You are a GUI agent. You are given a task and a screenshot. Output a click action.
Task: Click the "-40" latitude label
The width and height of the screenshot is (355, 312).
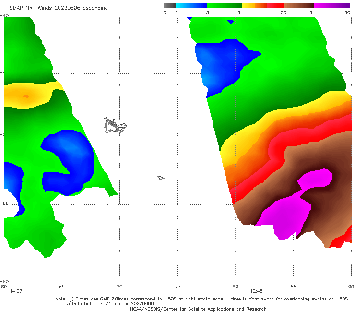click(4, 16)
